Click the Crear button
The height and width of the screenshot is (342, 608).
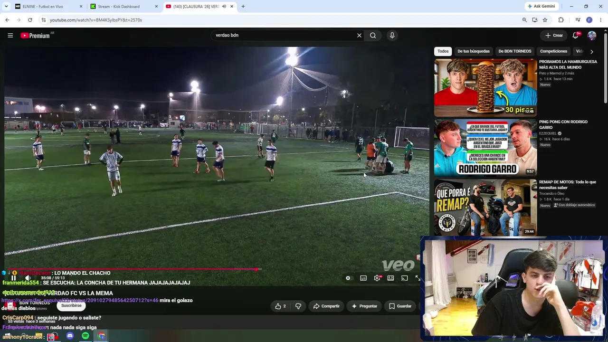(554, 35)
